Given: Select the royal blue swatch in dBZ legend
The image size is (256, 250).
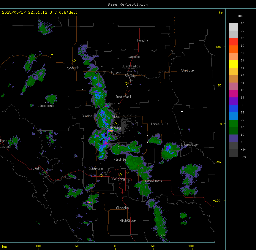Looking at the screenshot, I should tap(233, 108).
